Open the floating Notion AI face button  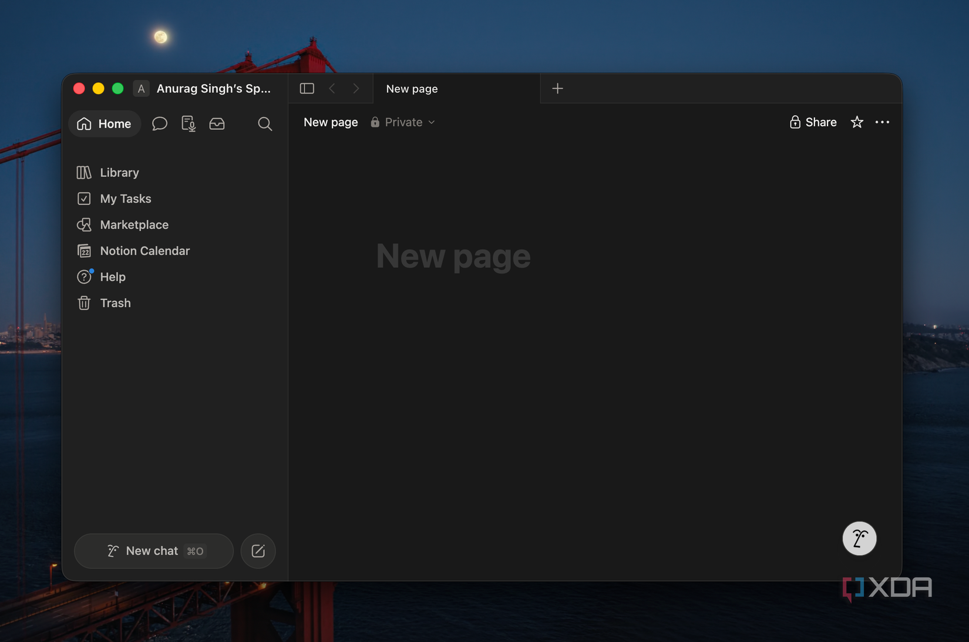pos(859,538)
